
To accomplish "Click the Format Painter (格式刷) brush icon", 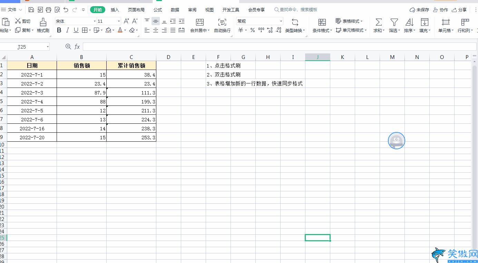I will point(43,22).
